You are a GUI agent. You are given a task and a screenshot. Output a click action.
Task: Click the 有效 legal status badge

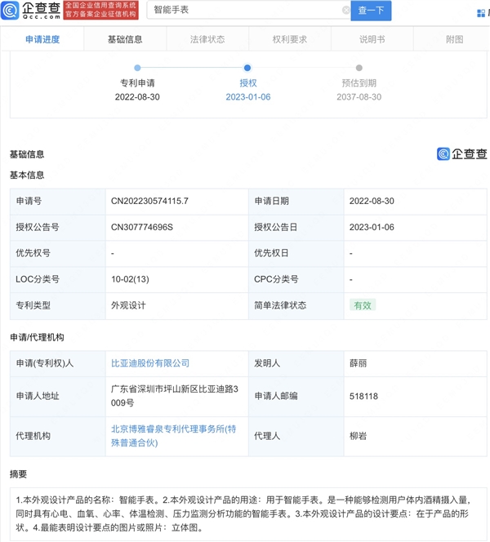363,305
